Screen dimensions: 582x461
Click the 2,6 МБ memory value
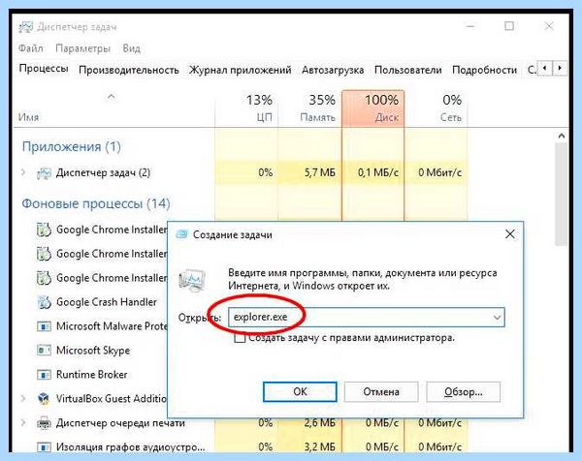pyautogui.click(x=319, y=422)
